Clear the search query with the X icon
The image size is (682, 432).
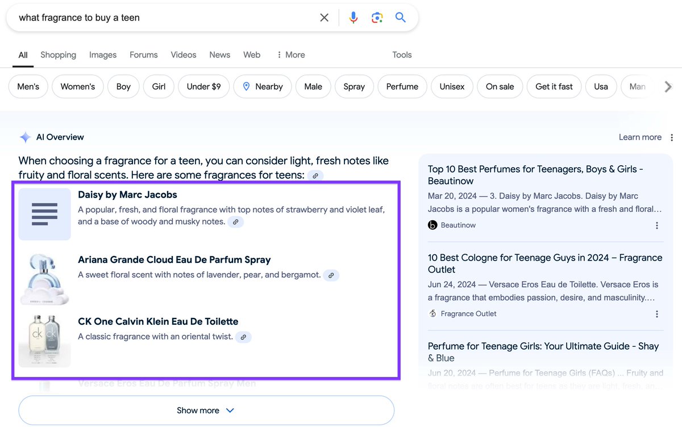click(x=324, y=18)
